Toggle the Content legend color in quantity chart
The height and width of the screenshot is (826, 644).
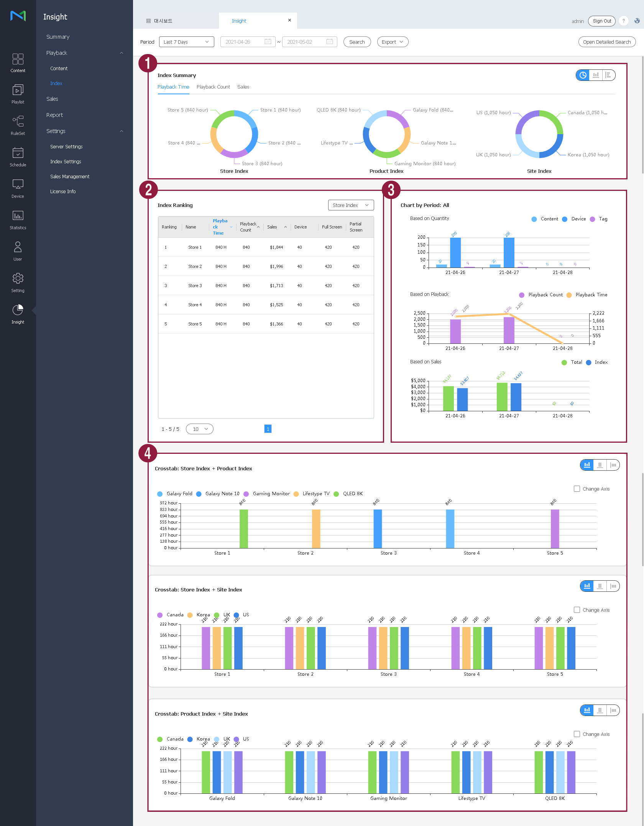(x=534, y=219)
